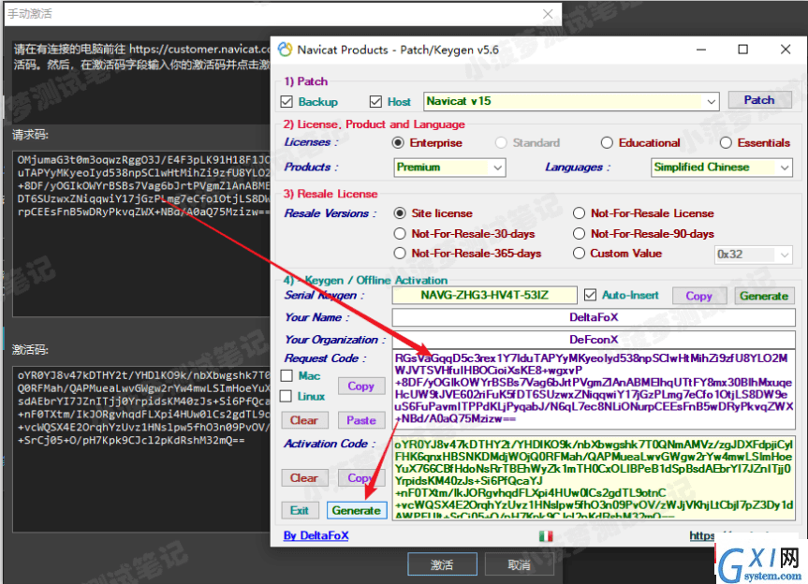Copy the request code
Screen dimensions: 808x584
coord(360,386)
